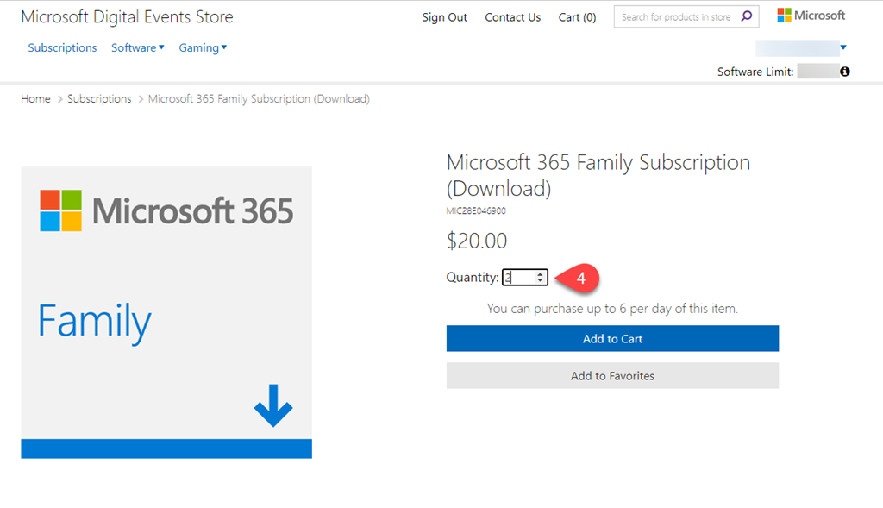The height and width of the screenshot is (508, 883).
Task: Click the purchase limit 6 per day note
Action: point(612,309)
